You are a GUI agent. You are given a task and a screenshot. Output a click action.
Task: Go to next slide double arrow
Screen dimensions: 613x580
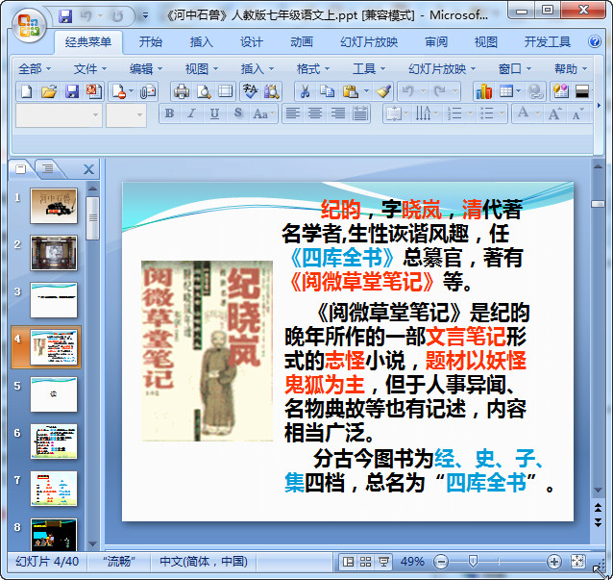599,522
